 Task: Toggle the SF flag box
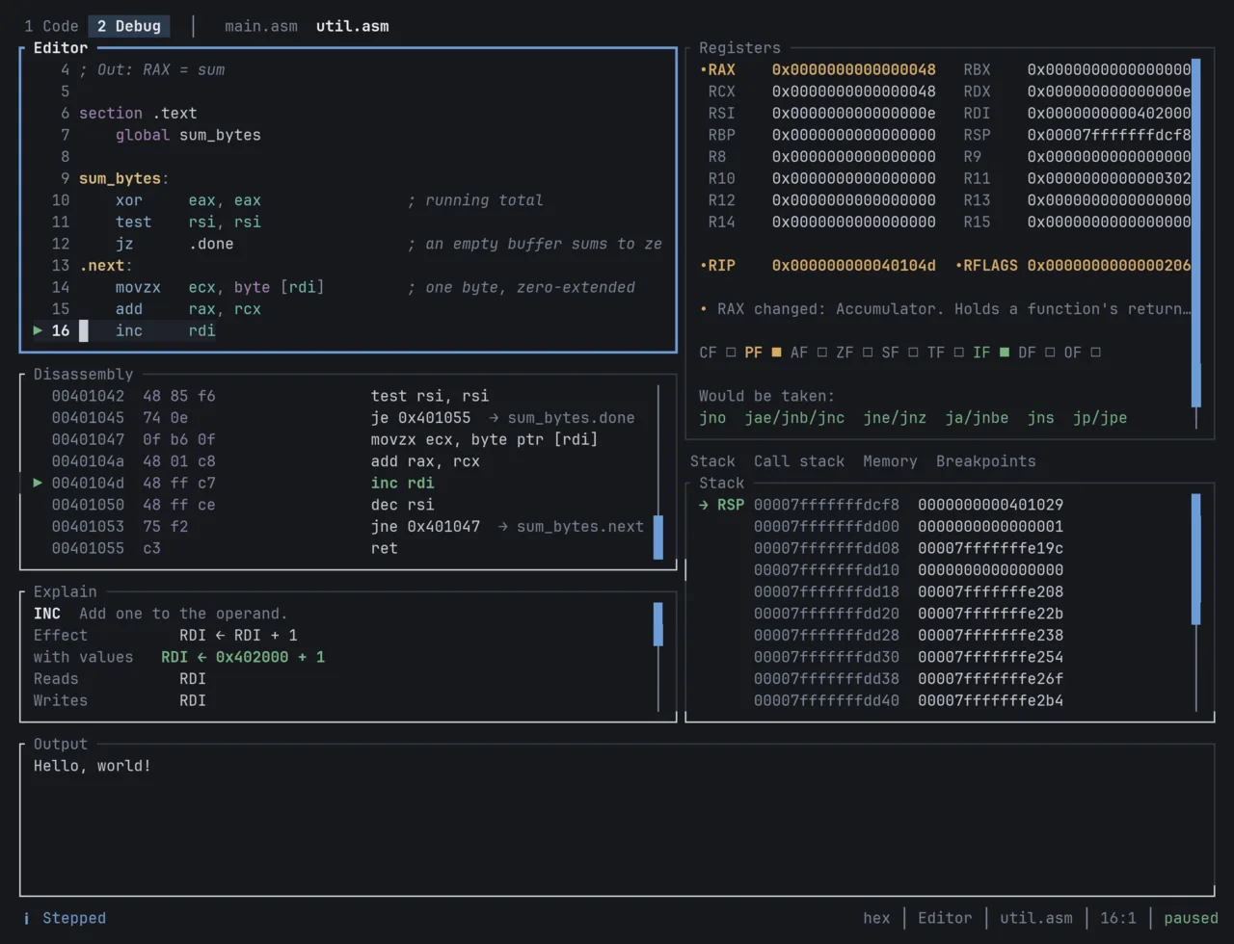coord(912,353)
